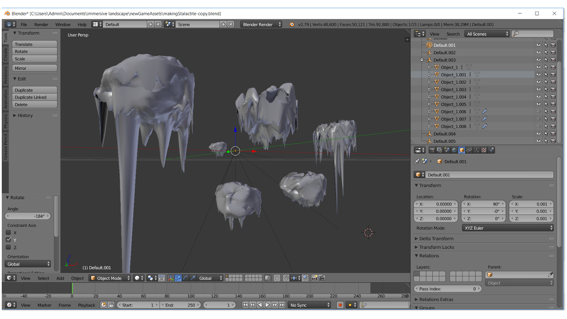Uncheck the Y constraint axis checkbox
Screen dimensions: 567x319
[9, 240]
